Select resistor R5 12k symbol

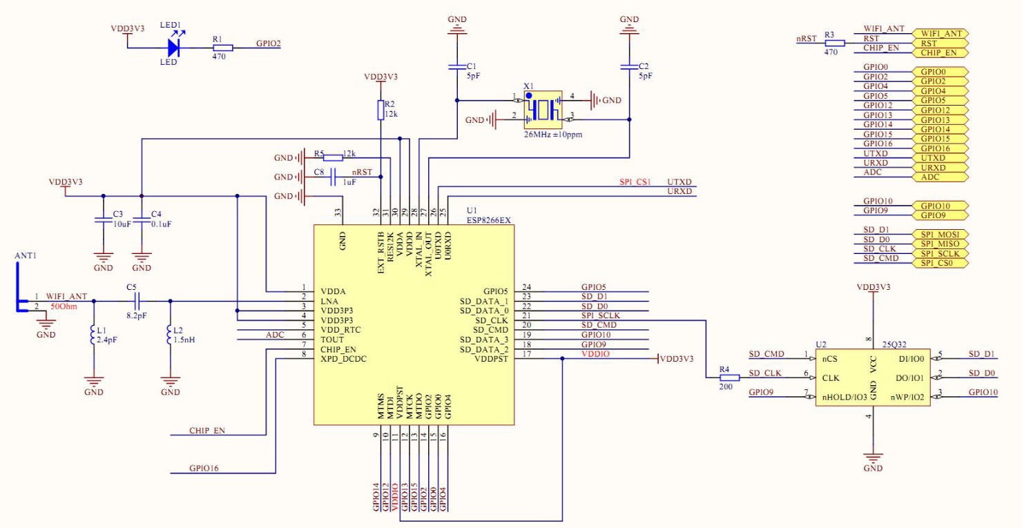(x=332, y=158)
